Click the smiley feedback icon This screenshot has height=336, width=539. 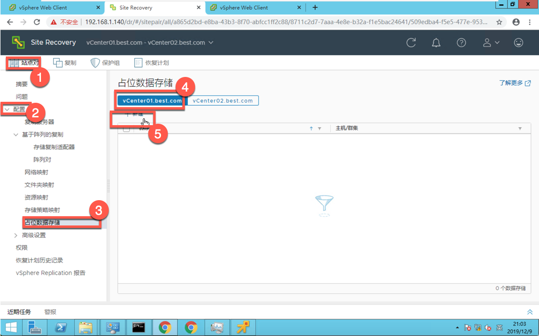[519, 42]
